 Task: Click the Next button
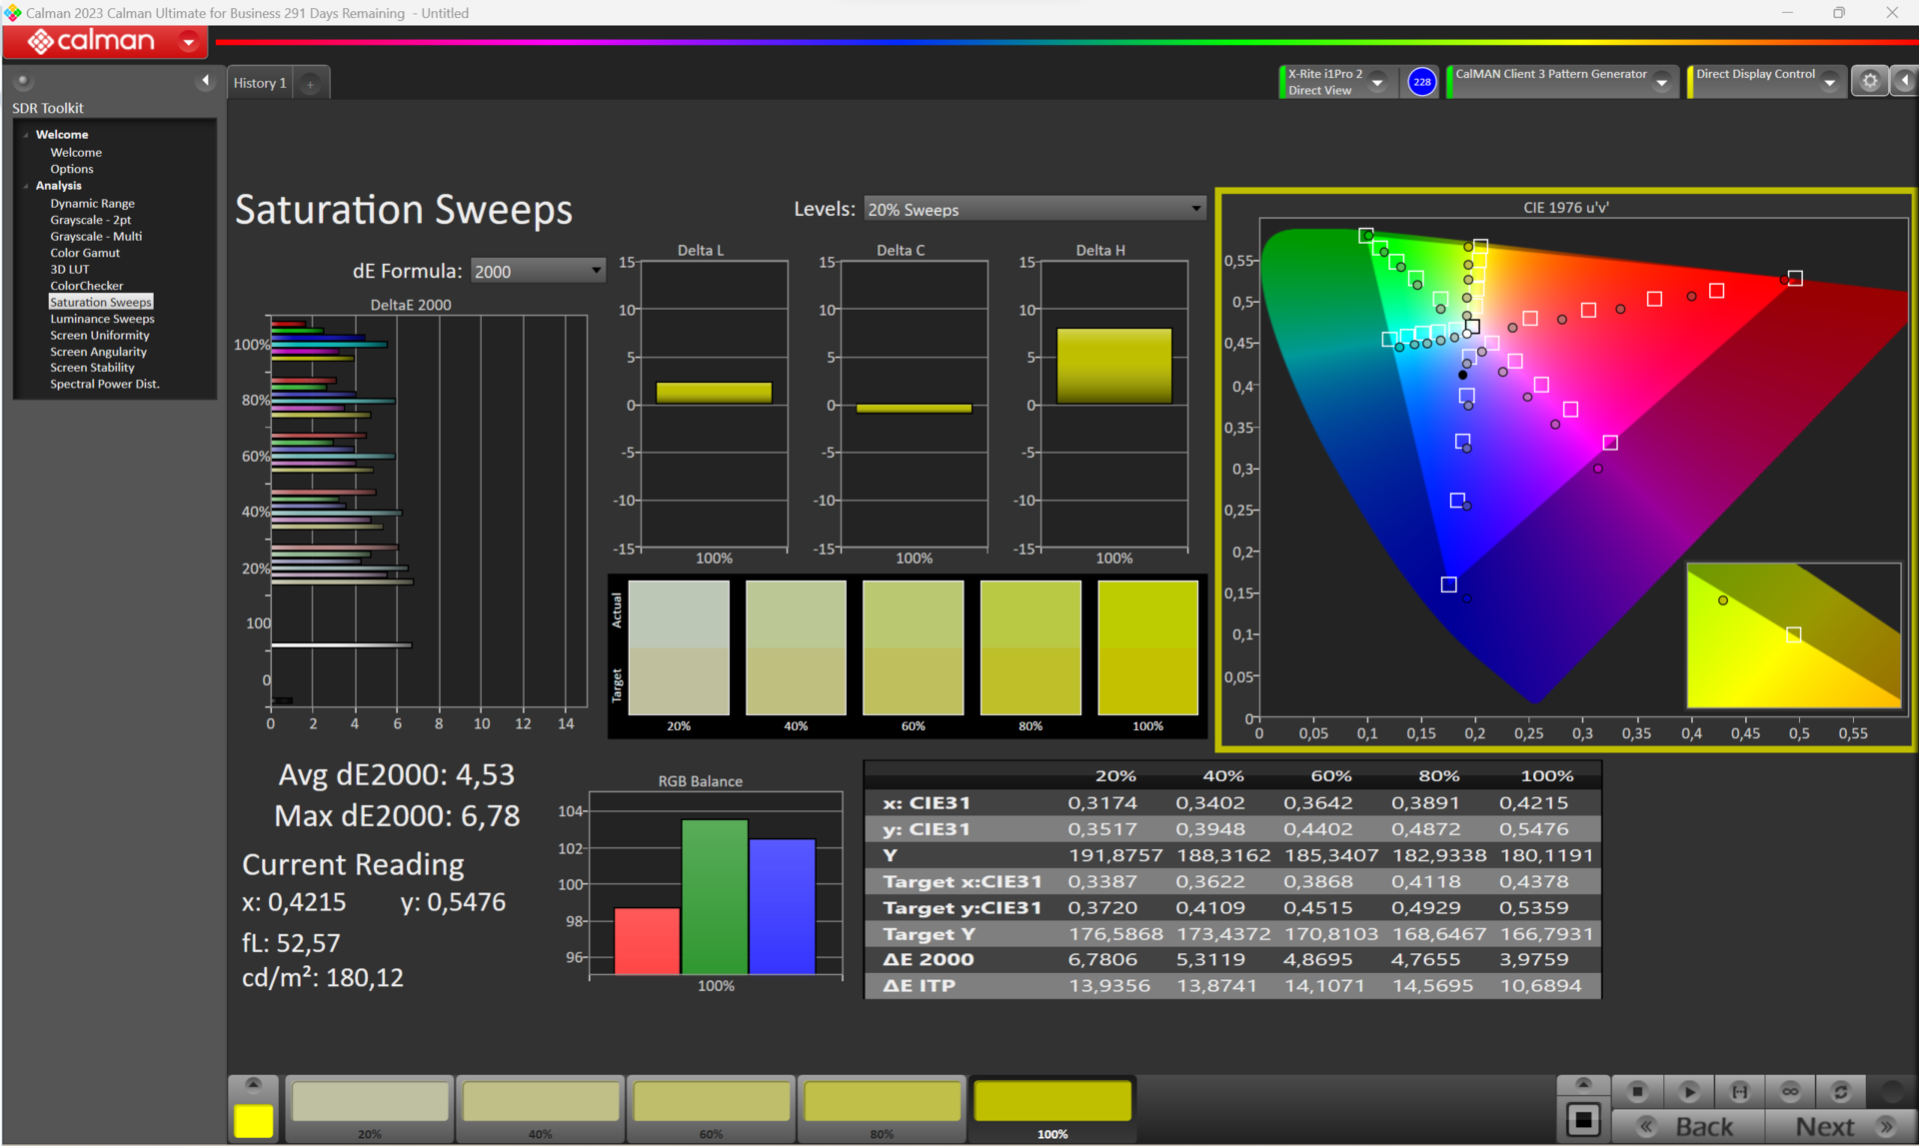pyautogui.click(x=1825, y=1126)
